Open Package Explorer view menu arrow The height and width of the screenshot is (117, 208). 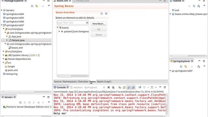[49, 6]
